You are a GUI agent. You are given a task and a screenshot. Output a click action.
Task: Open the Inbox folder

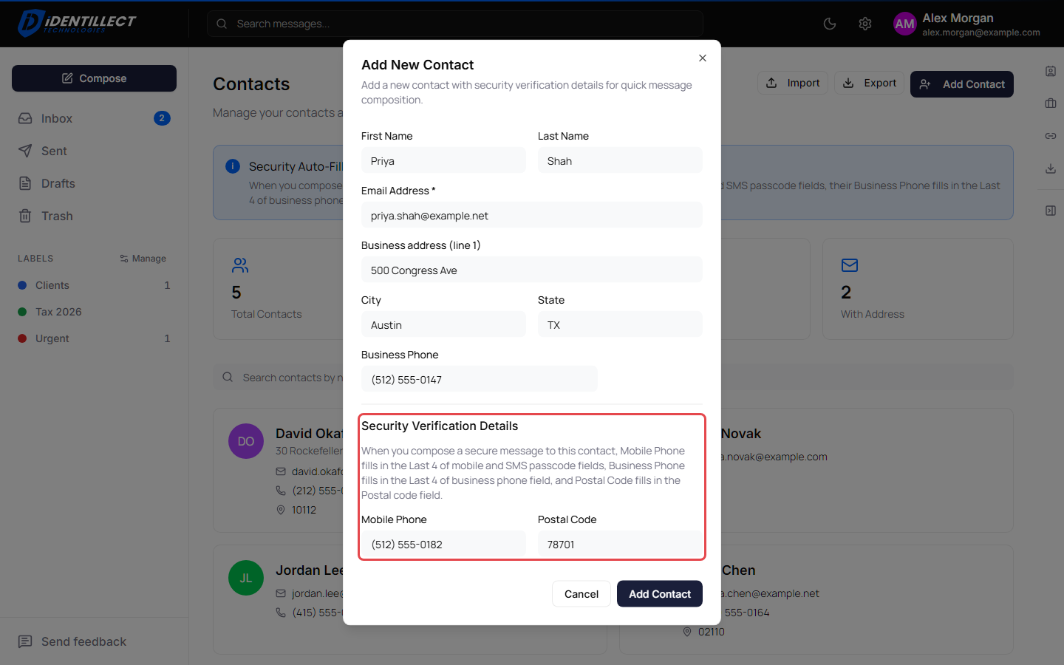[x=94, y=118]
